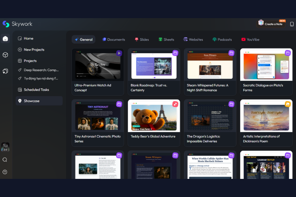Click badge icon on Socratic Dialogue card

(x=288, y=53)
